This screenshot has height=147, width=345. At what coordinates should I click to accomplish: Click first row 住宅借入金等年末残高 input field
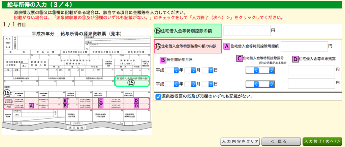(x=311, y=70)
